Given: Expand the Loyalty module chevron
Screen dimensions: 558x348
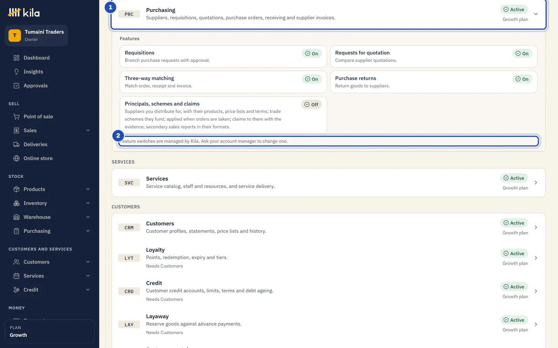Looking at the screenshot, I should 536,258.
